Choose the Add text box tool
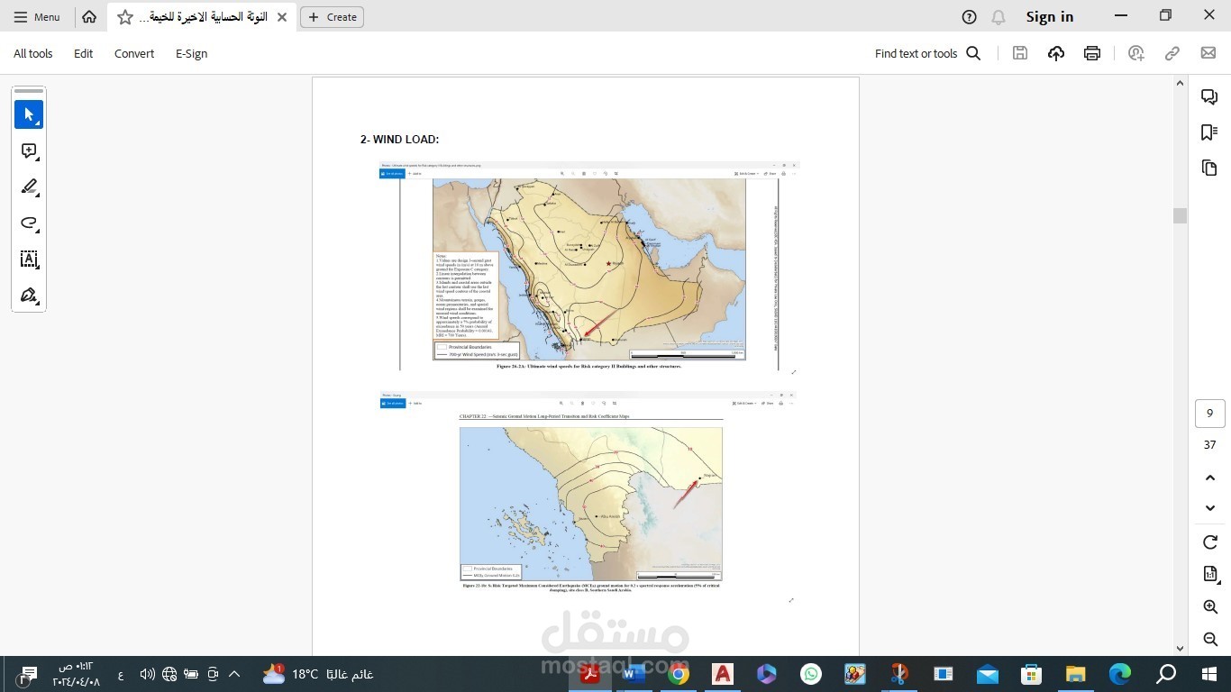Image resolution: width=1231 pixels, height=692 pixels. [29, 259]
